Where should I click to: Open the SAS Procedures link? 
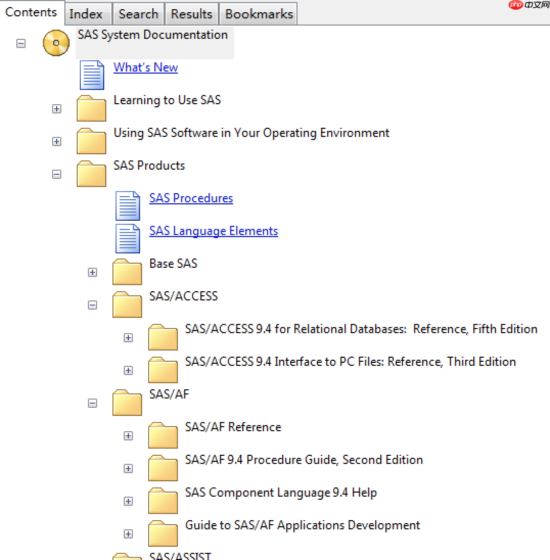[191, 198]
